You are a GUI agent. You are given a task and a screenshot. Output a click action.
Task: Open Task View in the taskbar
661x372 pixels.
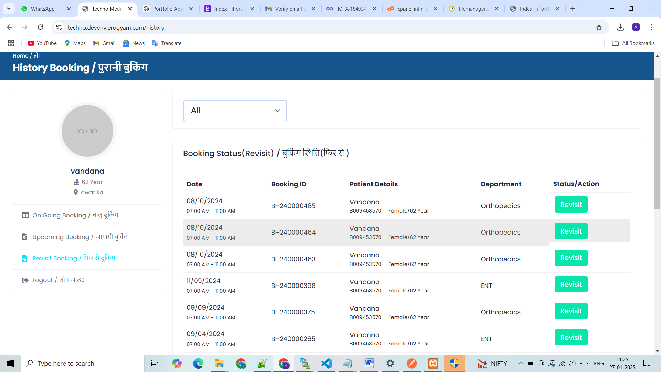click(x=155, y=363)
